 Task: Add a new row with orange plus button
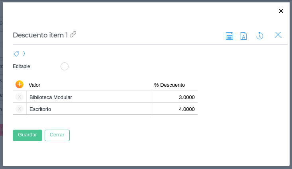(x=20, y=84)
